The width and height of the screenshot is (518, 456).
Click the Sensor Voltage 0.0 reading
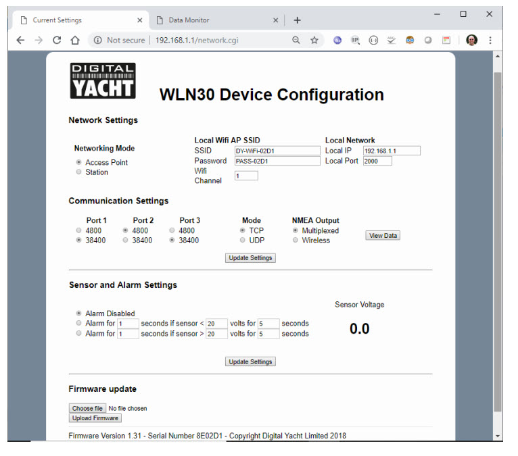point(360,329)
